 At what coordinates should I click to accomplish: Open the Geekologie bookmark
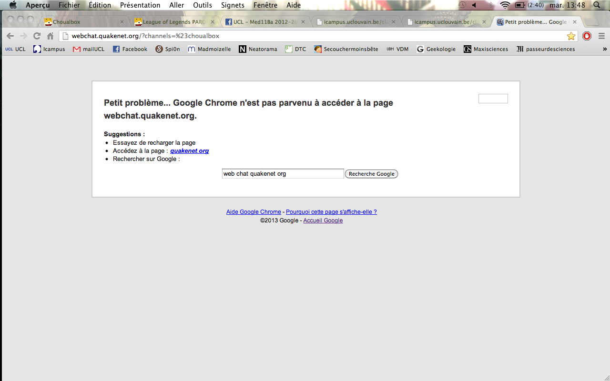436,49
